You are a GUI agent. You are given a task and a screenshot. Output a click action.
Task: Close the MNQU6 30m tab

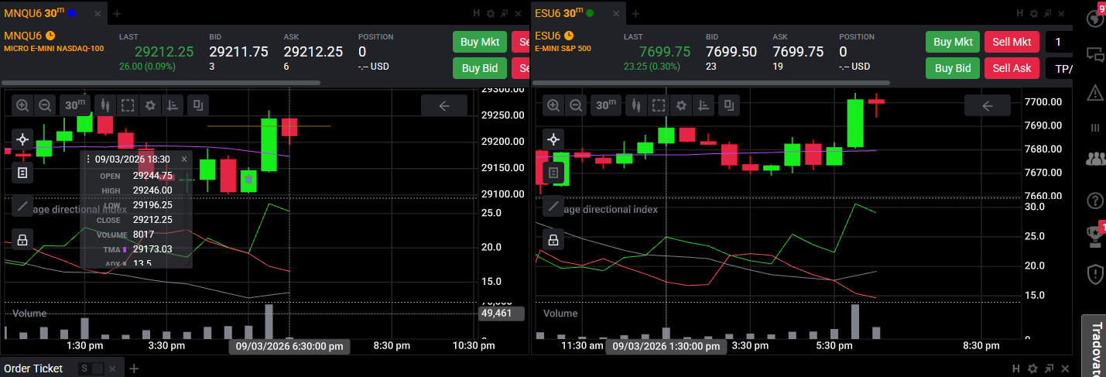[x=96, y=13]
